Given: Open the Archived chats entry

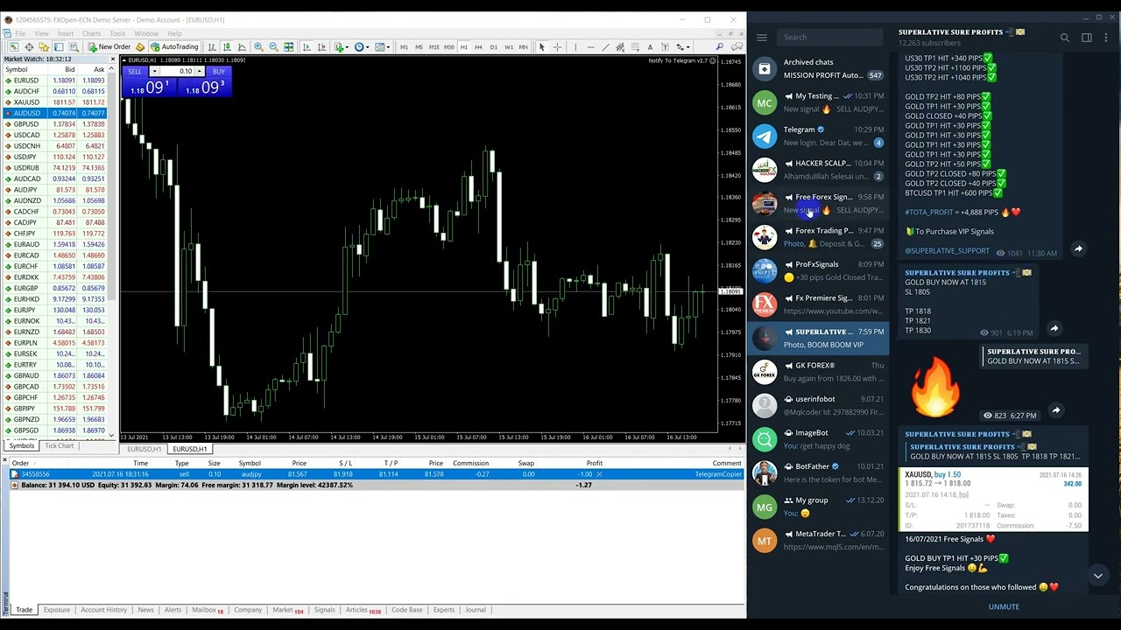Looking at the screenshot, I should click(x=818, y=68).
